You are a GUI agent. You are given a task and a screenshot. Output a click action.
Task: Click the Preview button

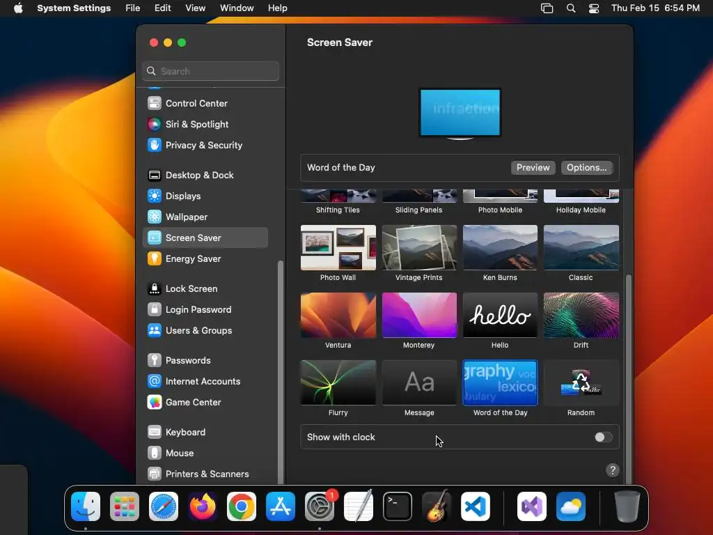[x=533, y=167]
